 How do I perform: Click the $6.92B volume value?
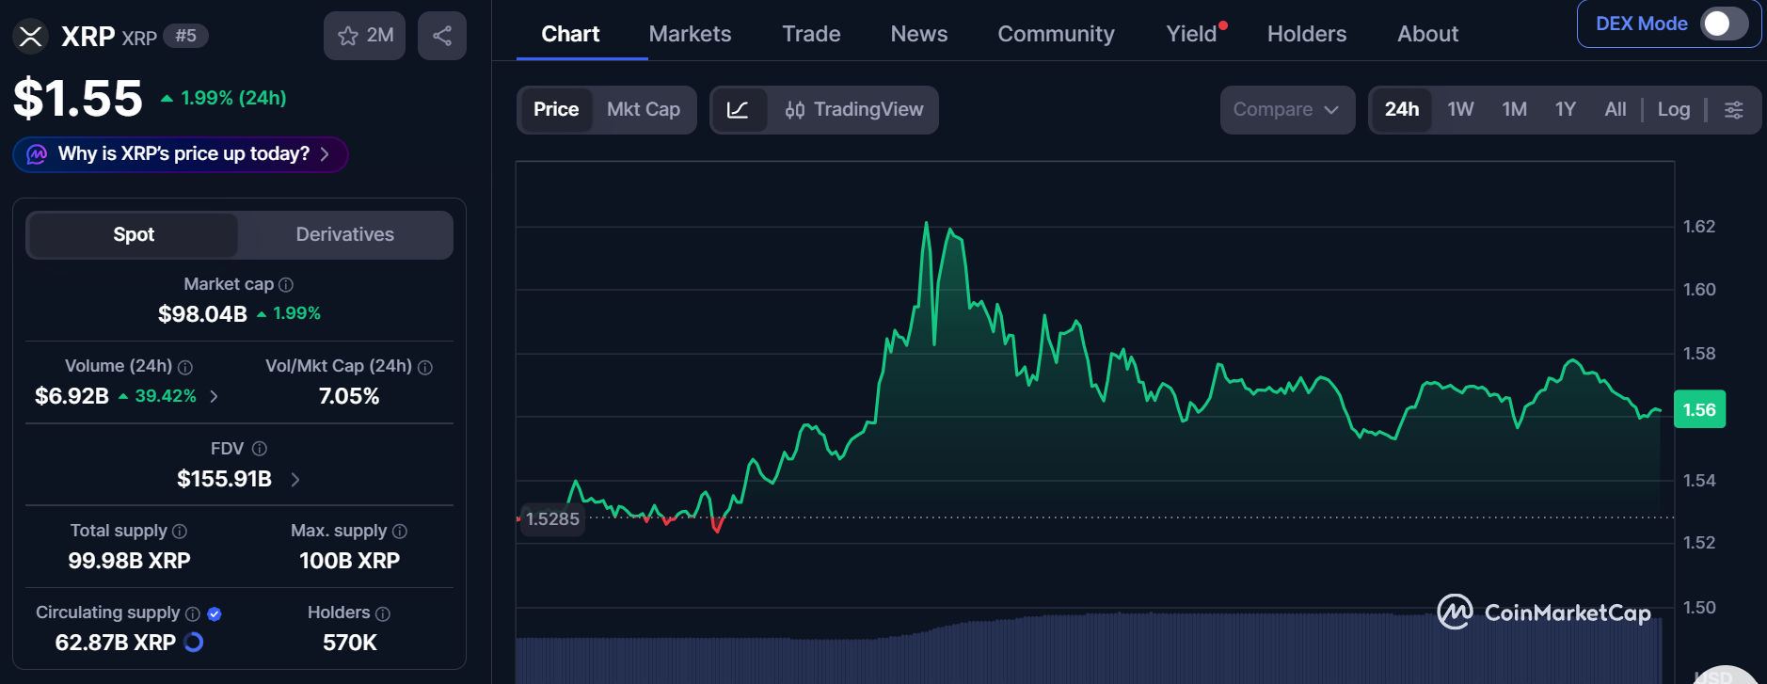point(72,396)
